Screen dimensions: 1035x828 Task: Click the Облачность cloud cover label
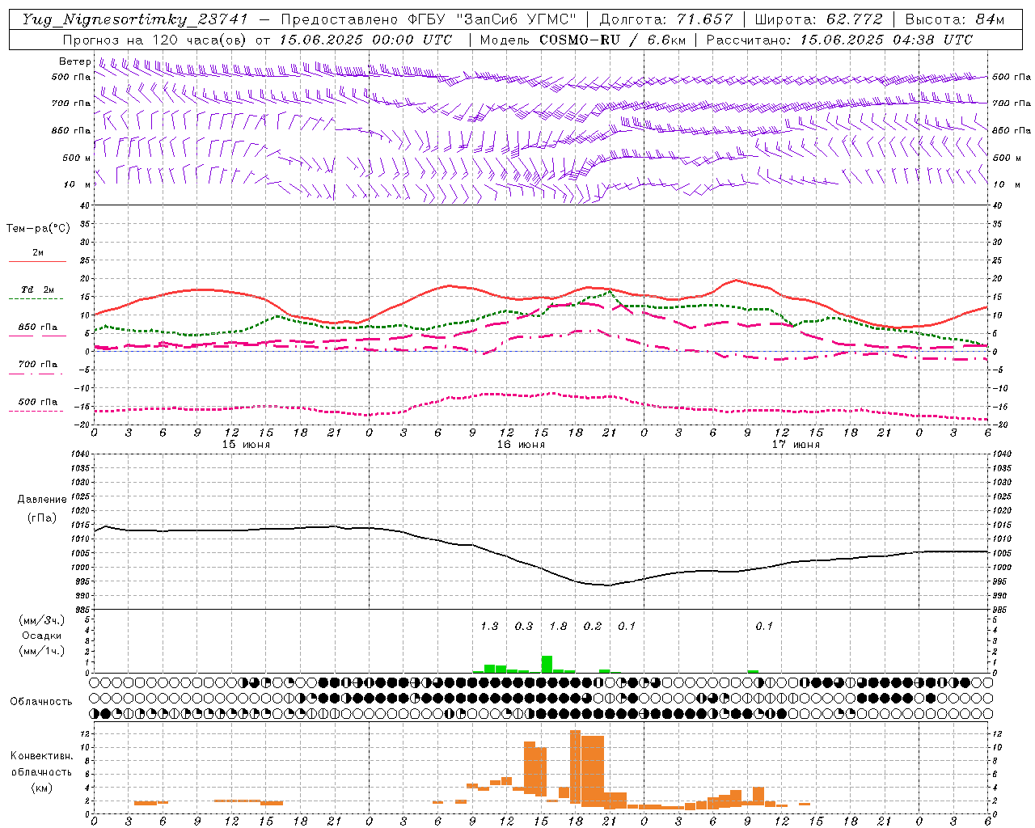(41, 702)
